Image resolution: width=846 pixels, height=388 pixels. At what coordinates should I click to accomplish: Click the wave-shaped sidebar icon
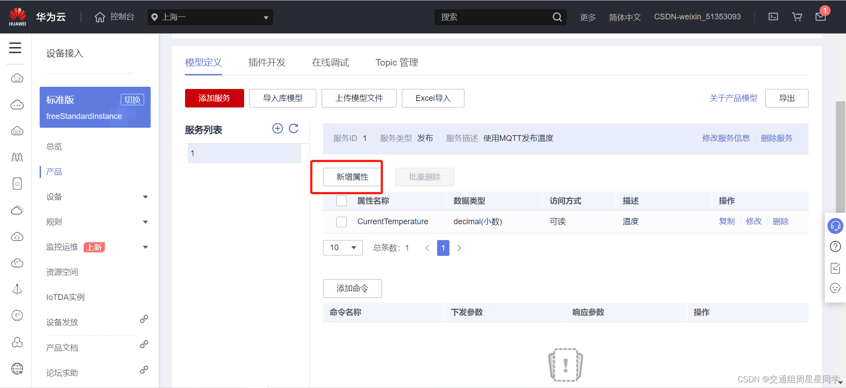point(17,157)
